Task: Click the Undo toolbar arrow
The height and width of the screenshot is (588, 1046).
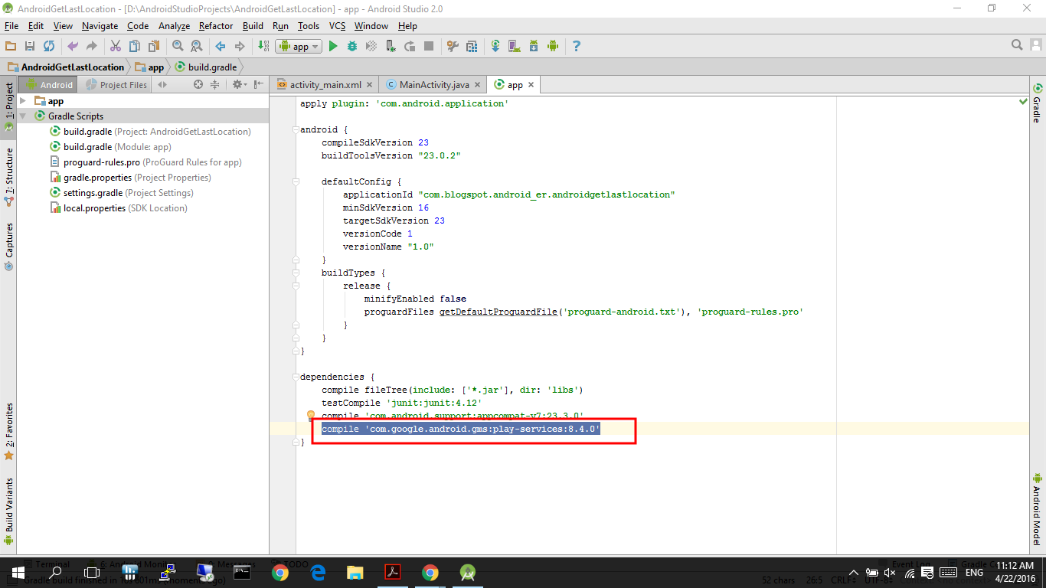Action: tap(73, 46)
